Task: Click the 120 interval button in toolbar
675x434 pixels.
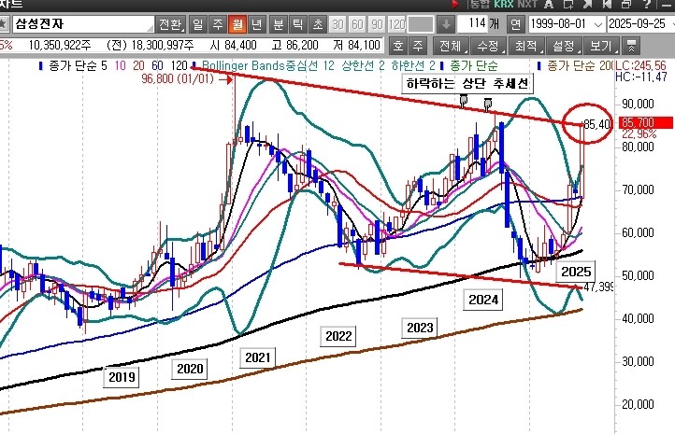Action: 397,24
